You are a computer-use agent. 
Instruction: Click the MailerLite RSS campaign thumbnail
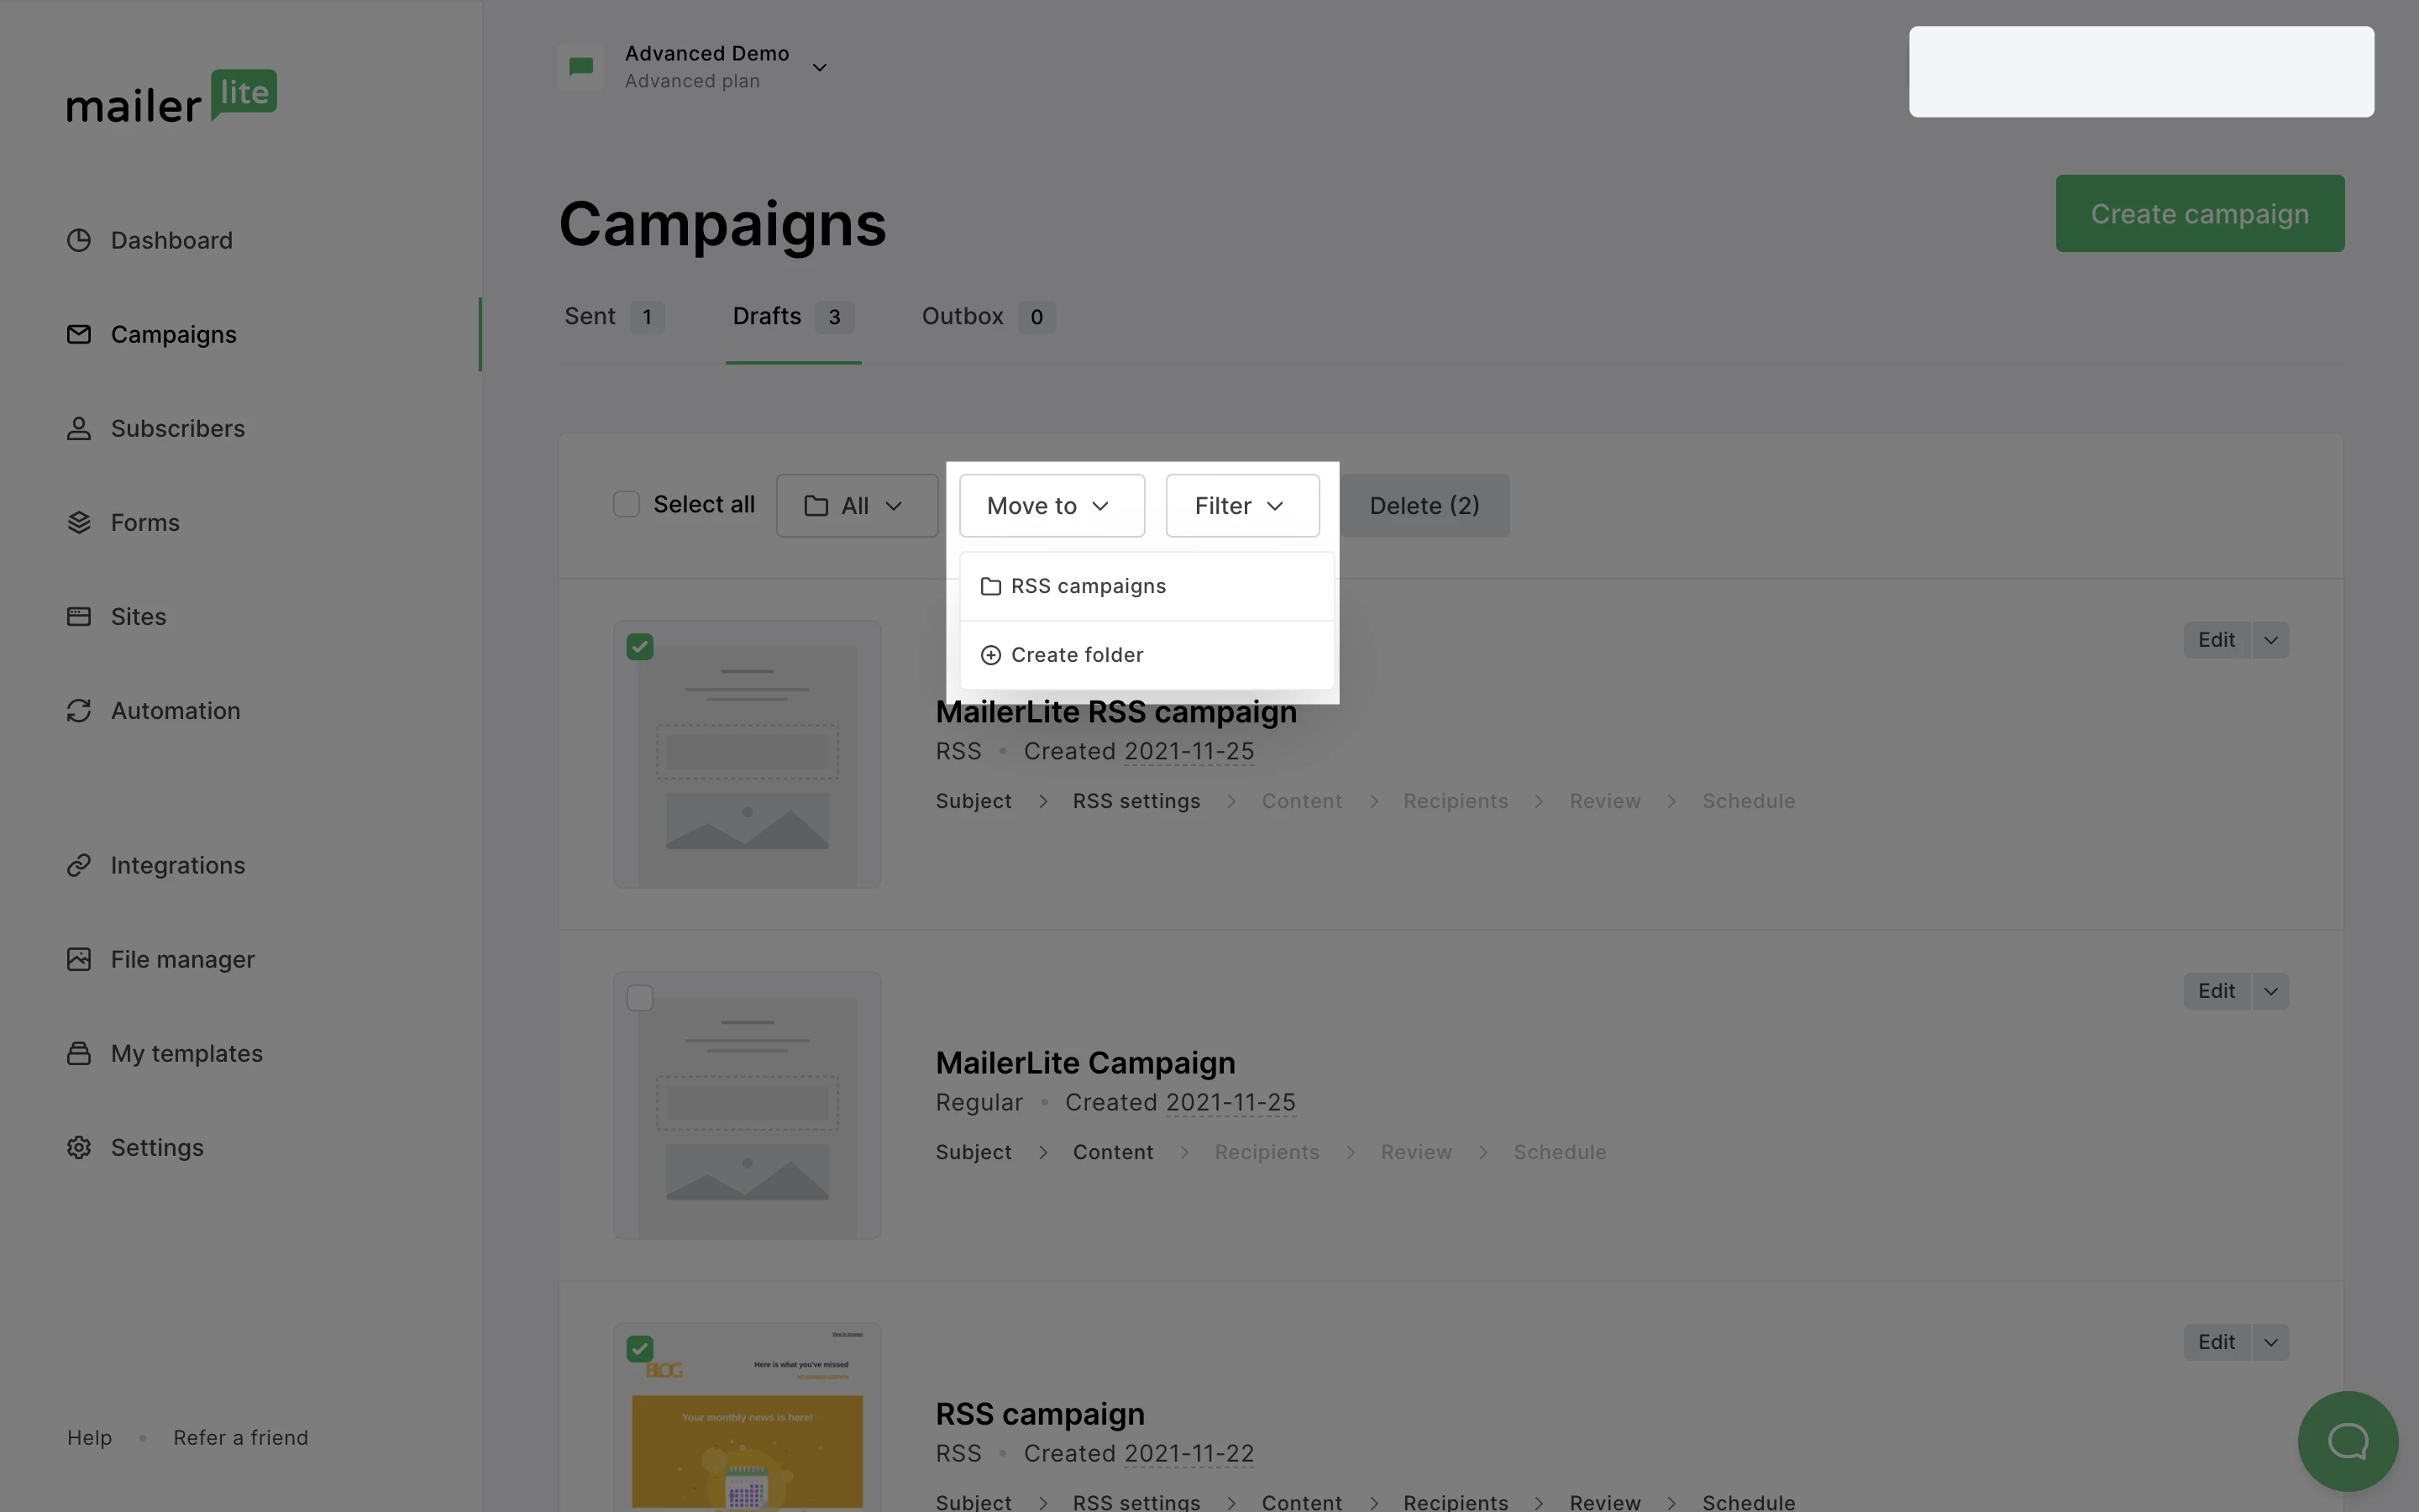tap(747, 754)
